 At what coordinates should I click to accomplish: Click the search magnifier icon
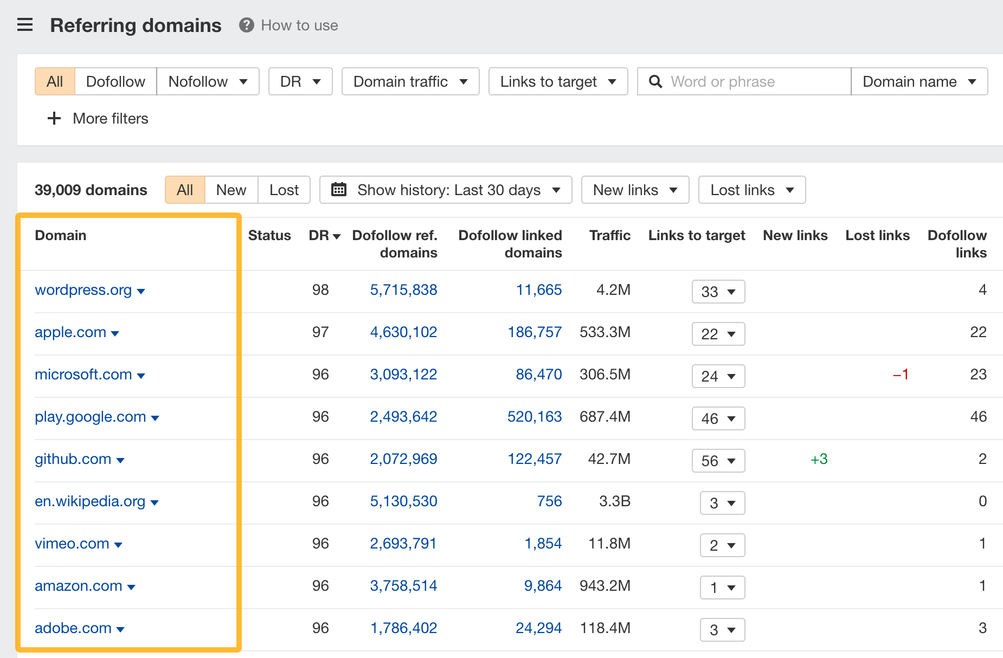click(x=655, y=81)
